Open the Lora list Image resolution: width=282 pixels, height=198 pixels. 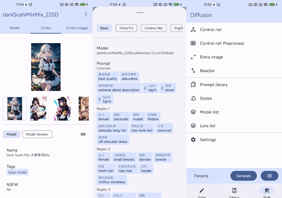tap(234, 126)
